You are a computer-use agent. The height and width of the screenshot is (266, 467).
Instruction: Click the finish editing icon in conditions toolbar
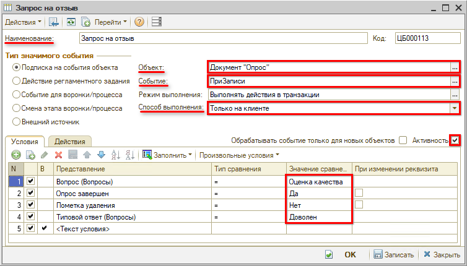tap(73, 155)
